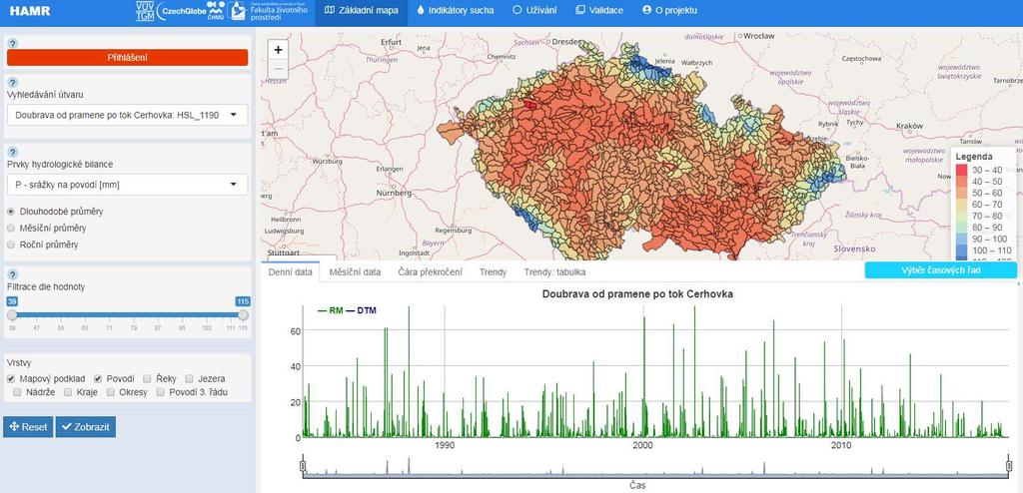This screenshot has height=493, width=1023.
Task: Click the left handle of chart time range selector
Action: pos(302,466)
